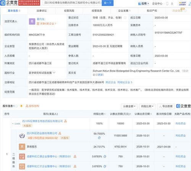Click info icon beside 存续 registration status

tap(125, 18)
